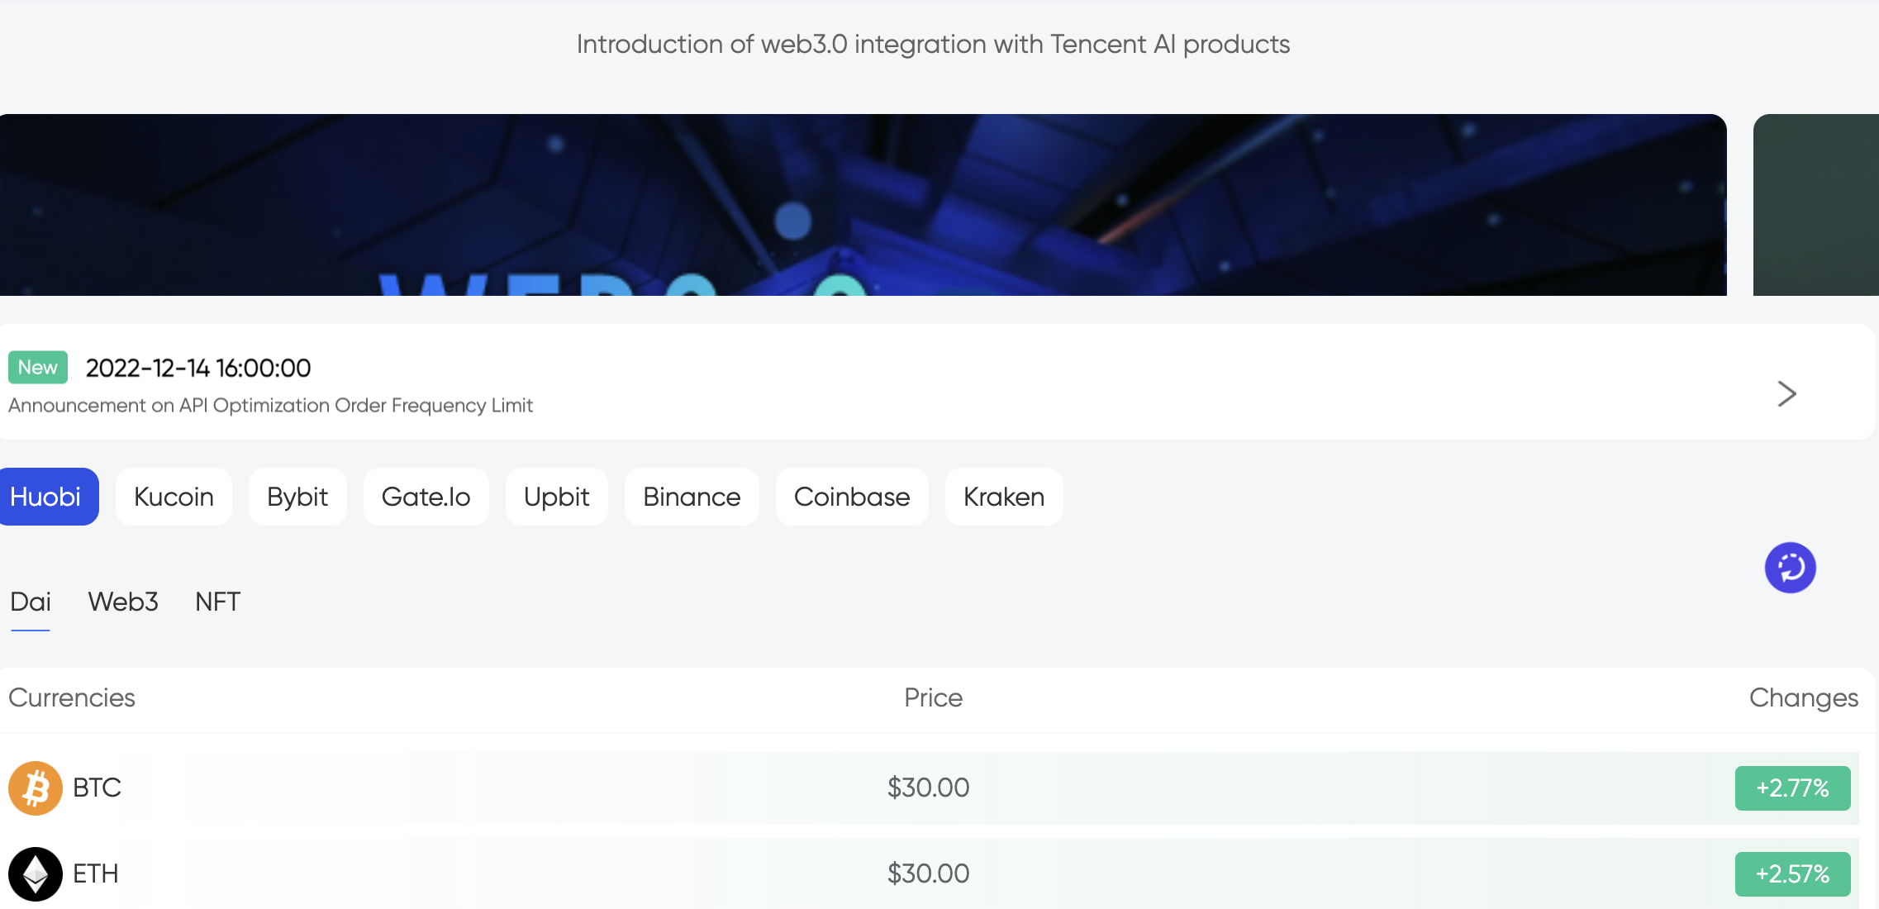Open the NFT category tab
Image resolution: width=1879 pixels, height=909 pixels.
pos(217,602)
